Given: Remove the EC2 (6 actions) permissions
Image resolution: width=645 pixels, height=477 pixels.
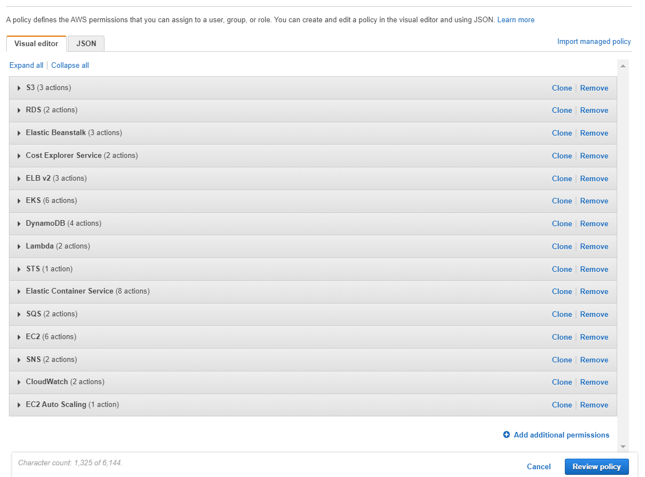Looking at the screenshot, I should [594, 337].
